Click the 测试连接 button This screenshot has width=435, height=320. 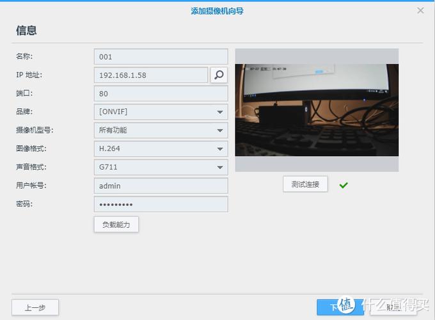coord(305,184)
